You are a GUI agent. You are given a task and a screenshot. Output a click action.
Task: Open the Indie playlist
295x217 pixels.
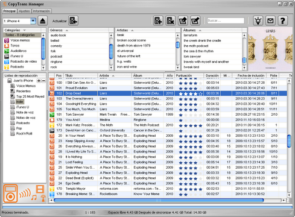[19, 102]
